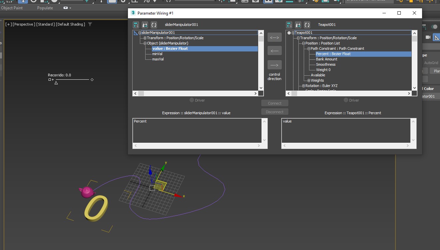Image resolution: width=440 pixels, height=250 pixels.
Task: Click the Connect button
Action: [275, 103]
